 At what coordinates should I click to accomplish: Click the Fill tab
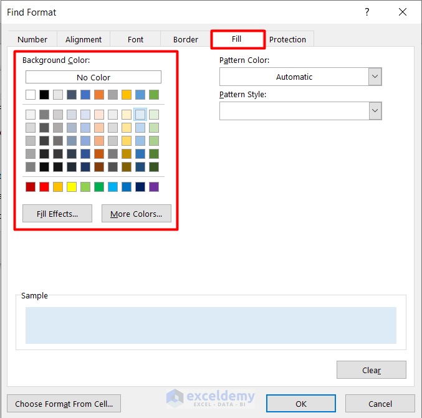coord(237,39)
